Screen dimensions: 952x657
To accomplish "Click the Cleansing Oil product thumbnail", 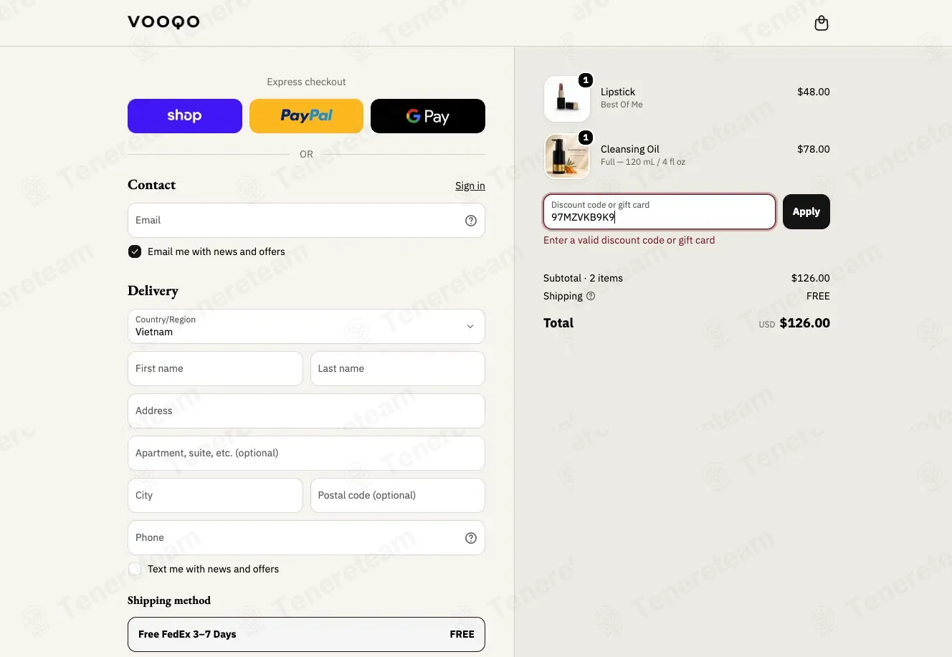I will pyautogui.click(x=567, y=156).
